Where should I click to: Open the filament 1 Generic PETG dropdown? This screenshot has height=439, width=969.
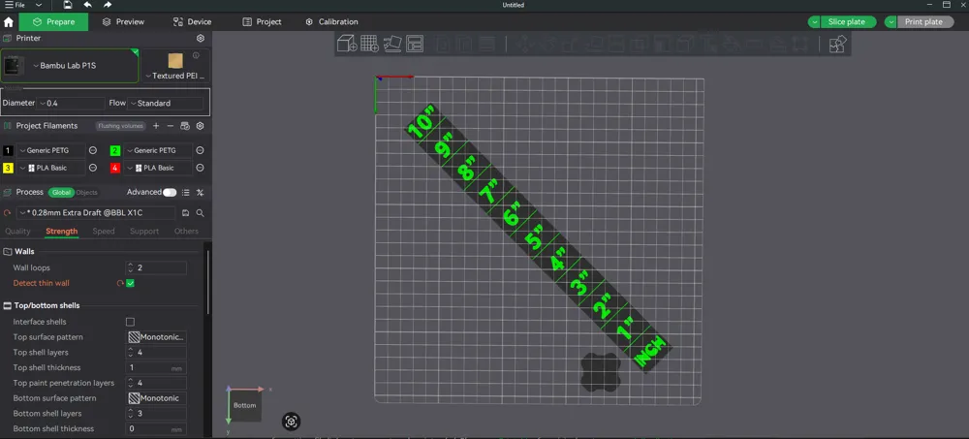pyautogui.click(x=51, y=150)
